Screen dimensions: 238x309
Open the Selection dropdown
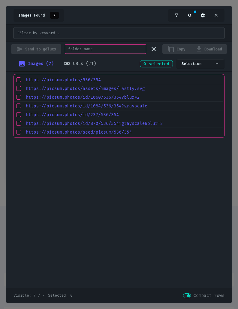point(200,64)
